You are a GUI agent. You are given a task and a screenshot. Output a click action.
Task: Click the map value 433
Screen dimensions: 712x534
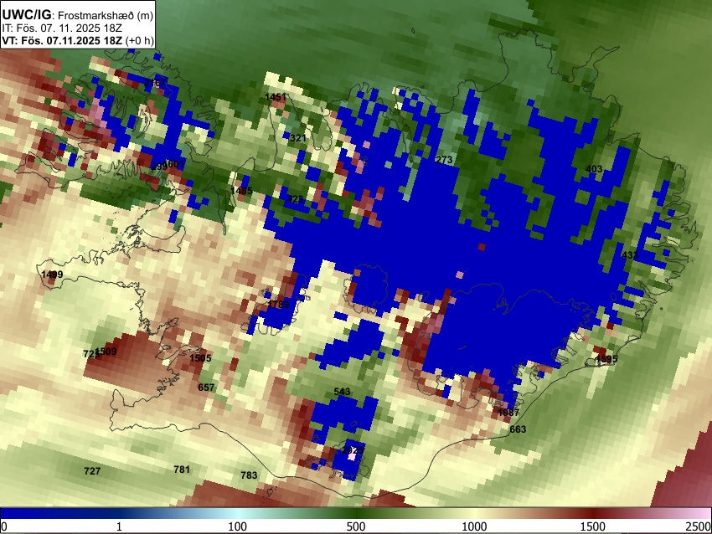[x=630, y=255]
